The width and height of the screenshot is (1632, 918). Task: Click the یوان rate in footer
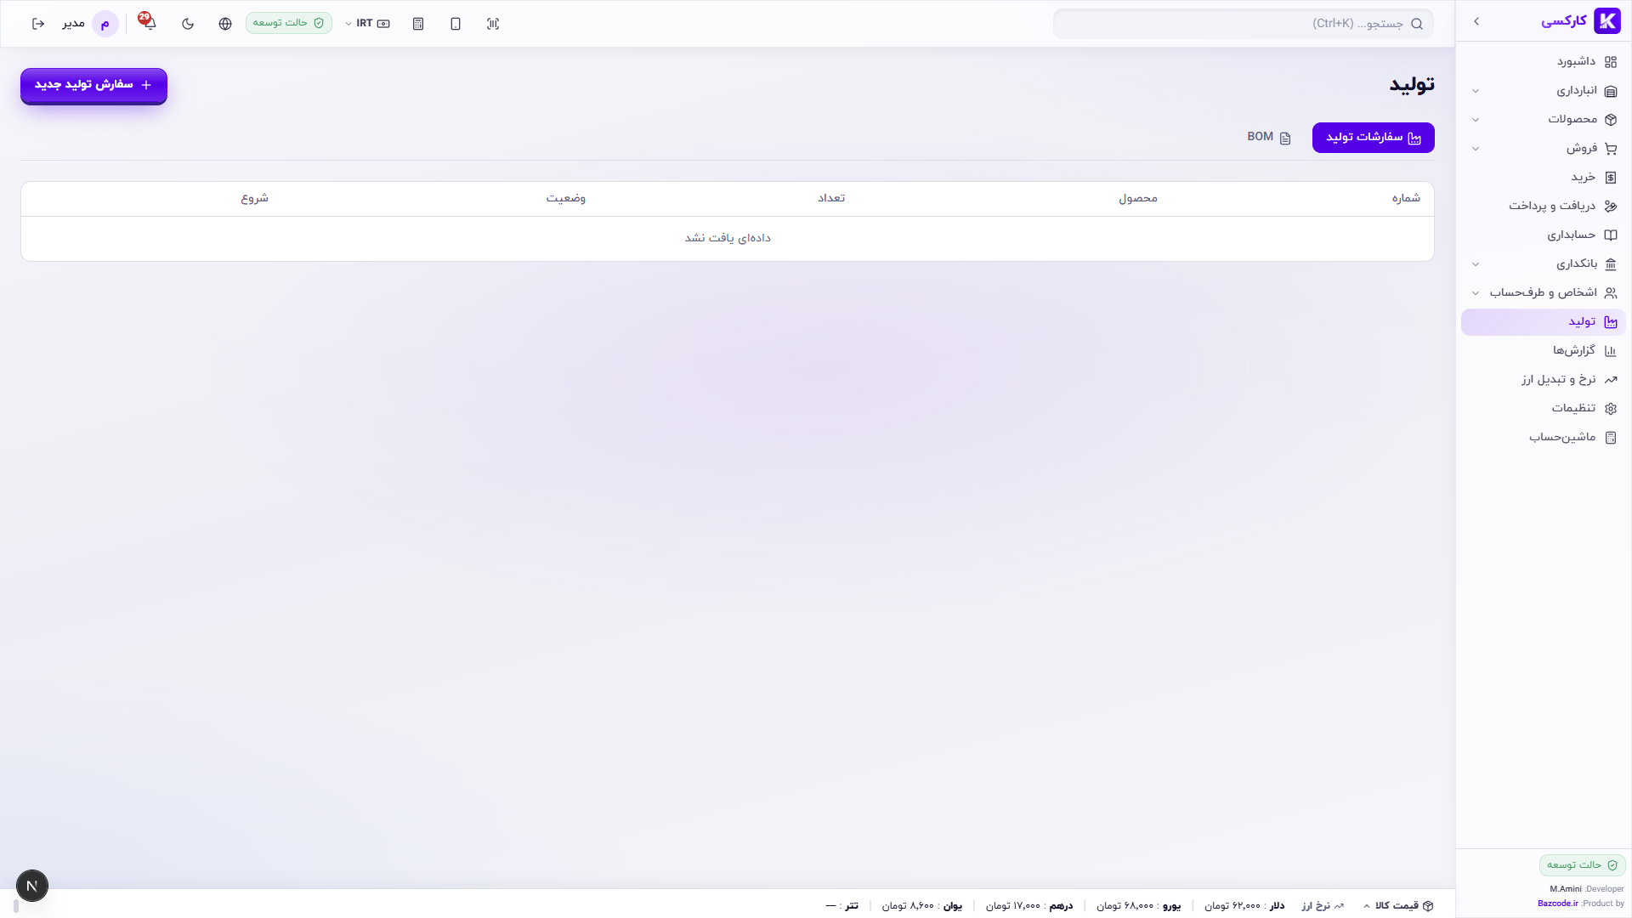pos(922,906)
